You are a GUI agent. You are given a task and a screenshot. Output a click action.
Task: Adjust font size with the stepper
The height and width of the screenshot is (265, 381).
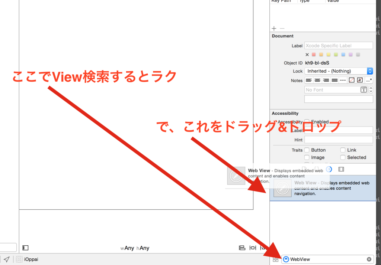coord(371,90)
